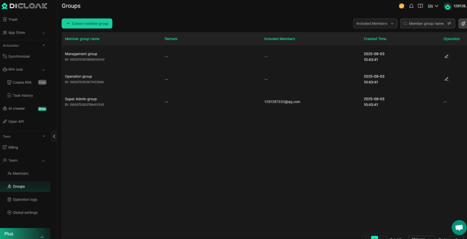Screen dimensions: 467x239
Task: Click the Remark column header
Action: click(171, 39)
